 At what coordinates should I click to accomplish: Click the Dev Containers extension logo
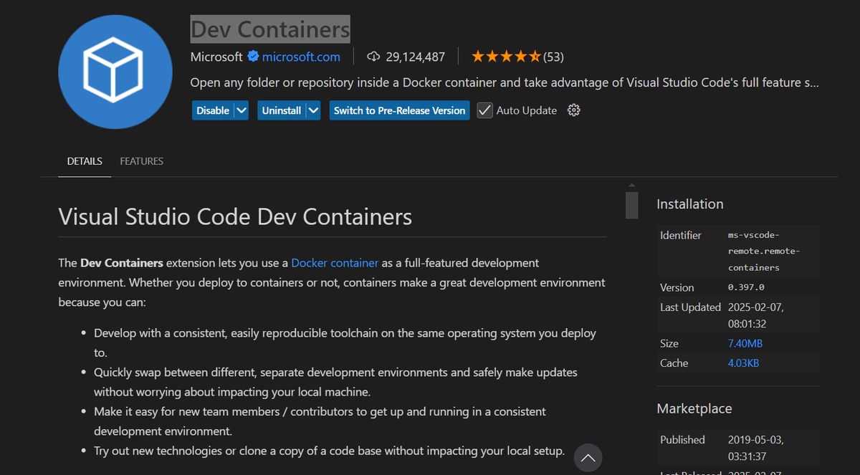115,71
